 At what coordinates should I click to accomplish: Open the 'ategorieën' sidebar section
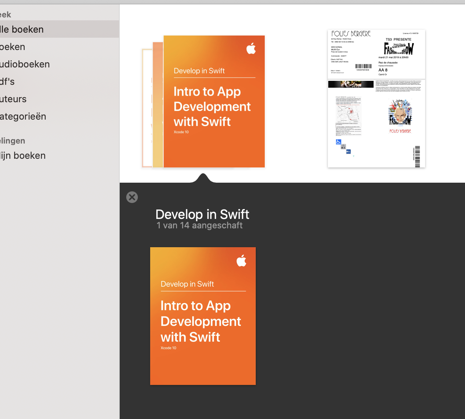tap(59, 116)
